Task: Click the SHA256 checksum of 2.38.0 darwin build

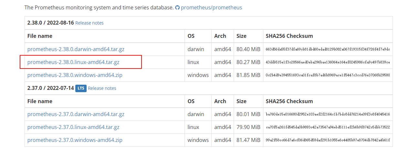Action: coord(328,49)
